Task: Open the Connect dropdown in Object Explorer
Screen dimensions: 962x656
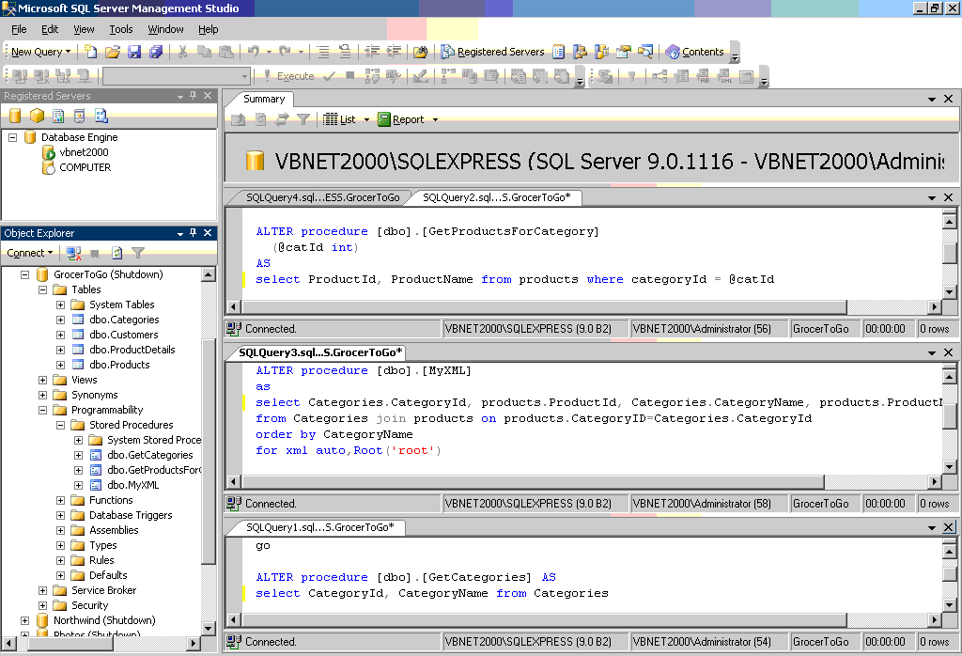Action: click(x=29, y=253)
